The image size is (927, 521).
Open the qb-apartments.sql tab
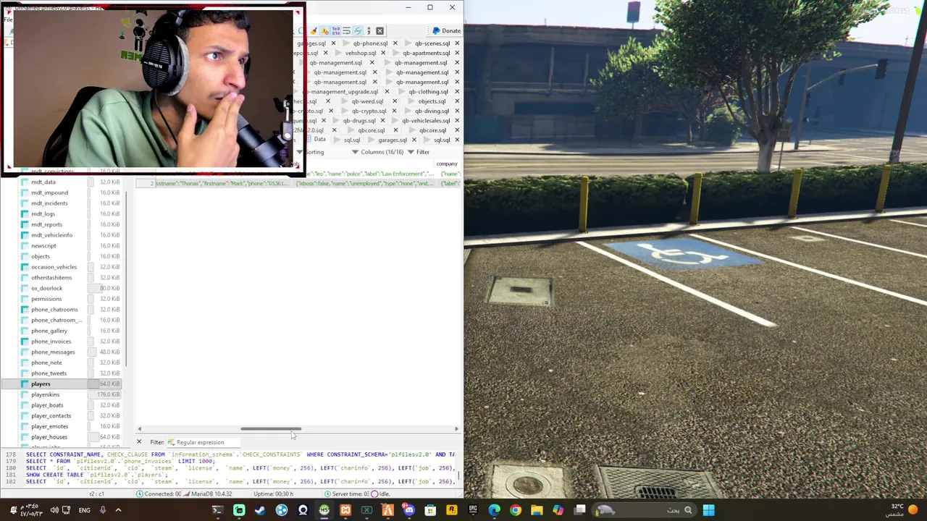[427, 53]
